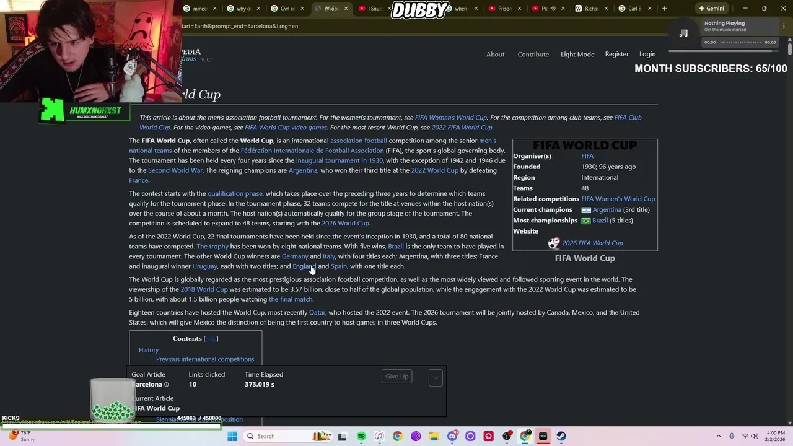Open the Uruguay article link

pos(204,266)
